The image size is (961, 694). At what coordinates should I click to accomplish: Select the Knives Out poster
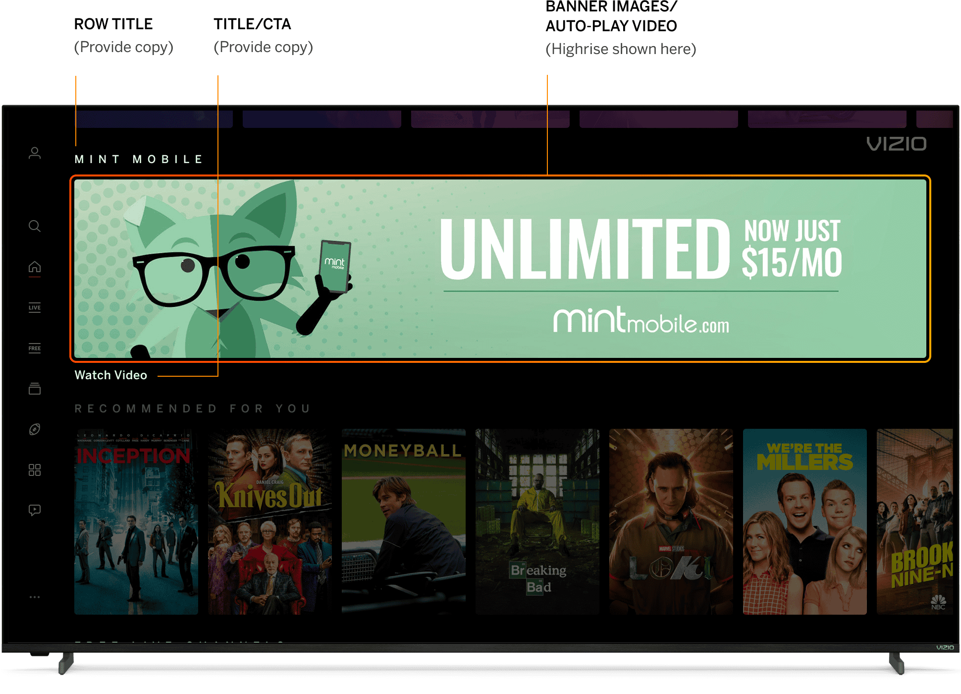click(x=270, y=521)
